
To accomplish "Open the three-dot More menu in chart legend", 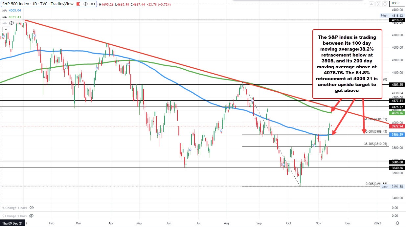I will tap(93, 4).
